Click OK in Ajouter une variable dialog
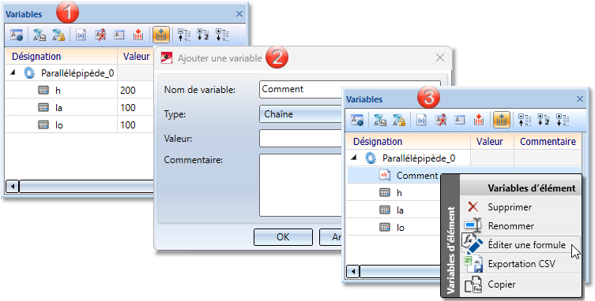 click(283, 237)
